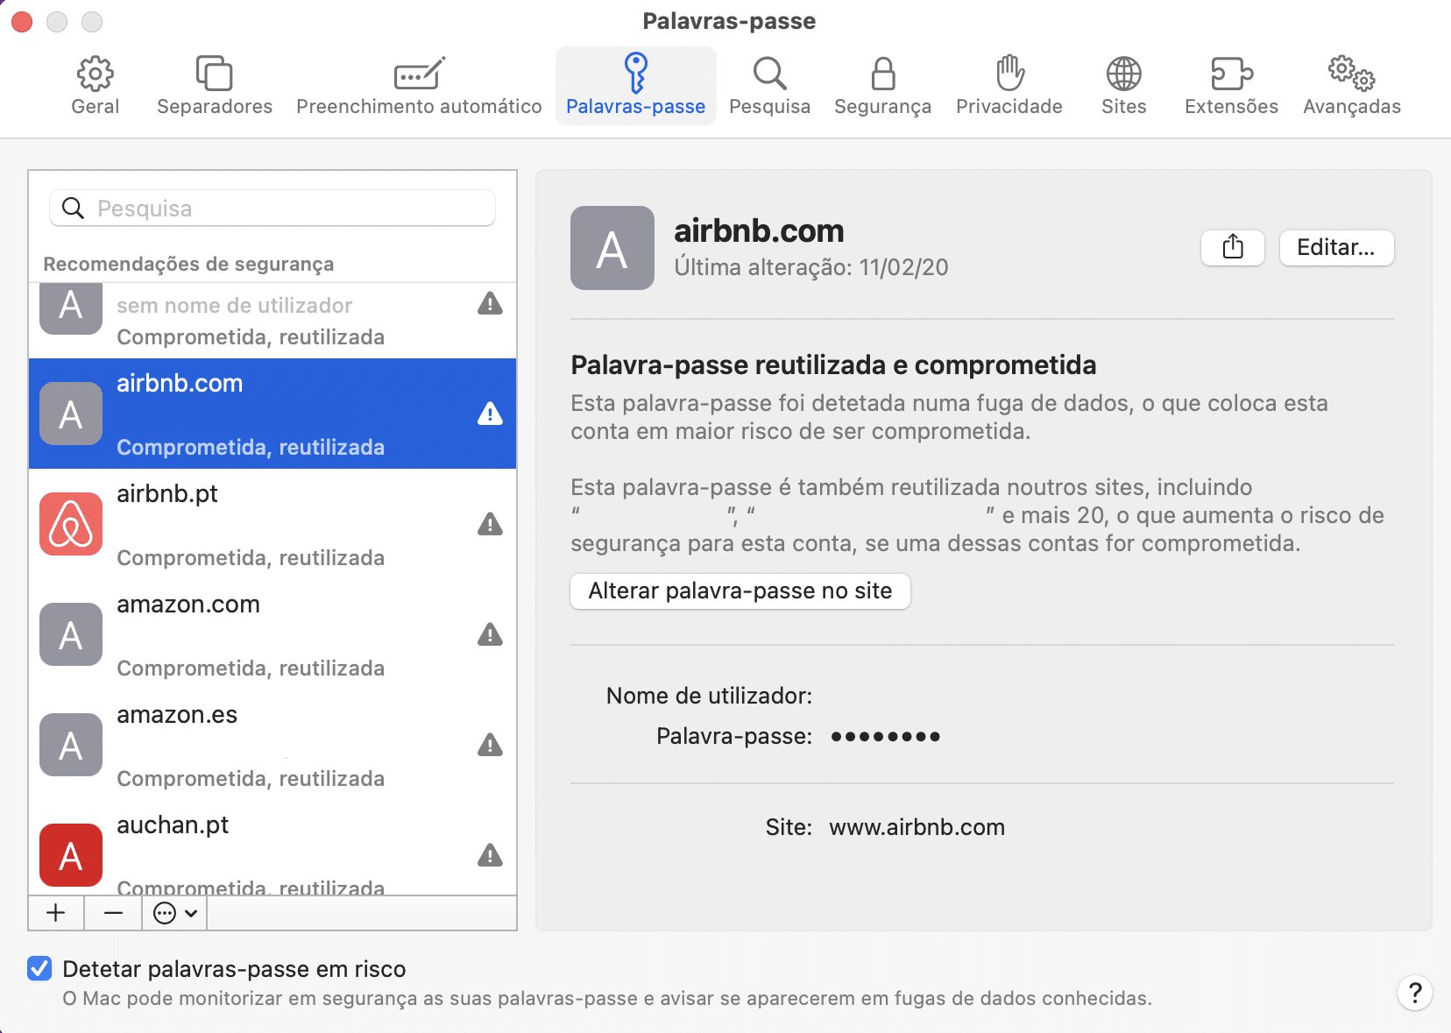
Task: Click the warning icon on airbnb.com row
Action: click(490, 414)
